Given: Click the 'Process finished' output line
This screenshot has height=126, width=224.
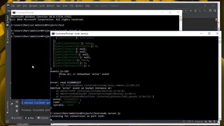Looking at the screenshot, I should click(36, 110).
